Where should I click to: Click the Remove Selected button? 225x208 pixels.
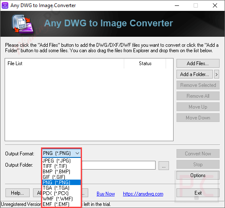(198, 85)
